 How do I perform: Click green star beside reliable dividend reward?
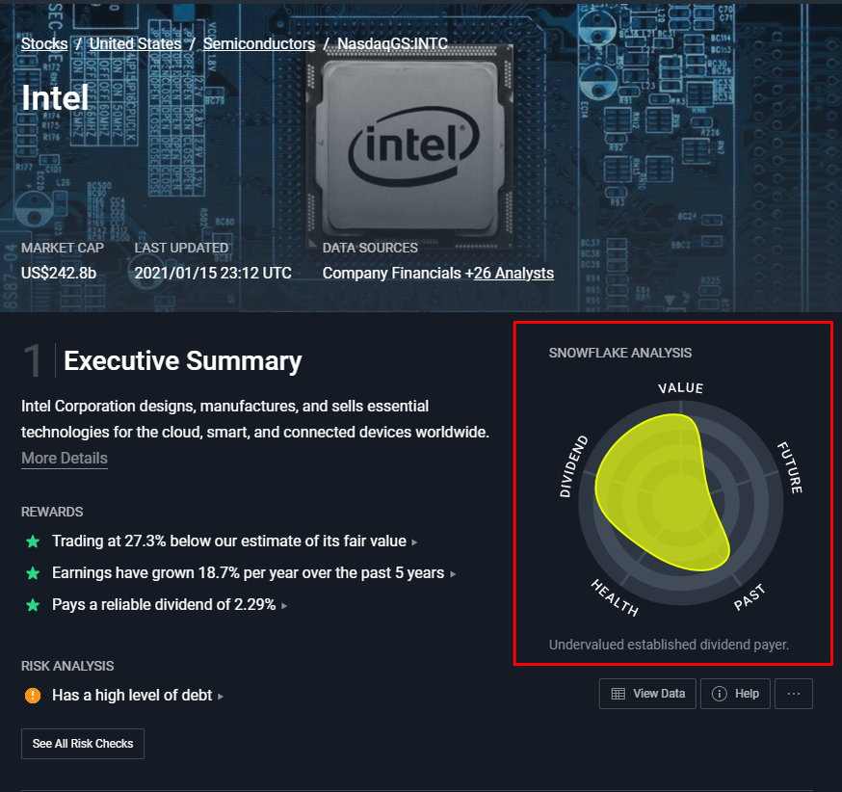(x=33, y=605)
